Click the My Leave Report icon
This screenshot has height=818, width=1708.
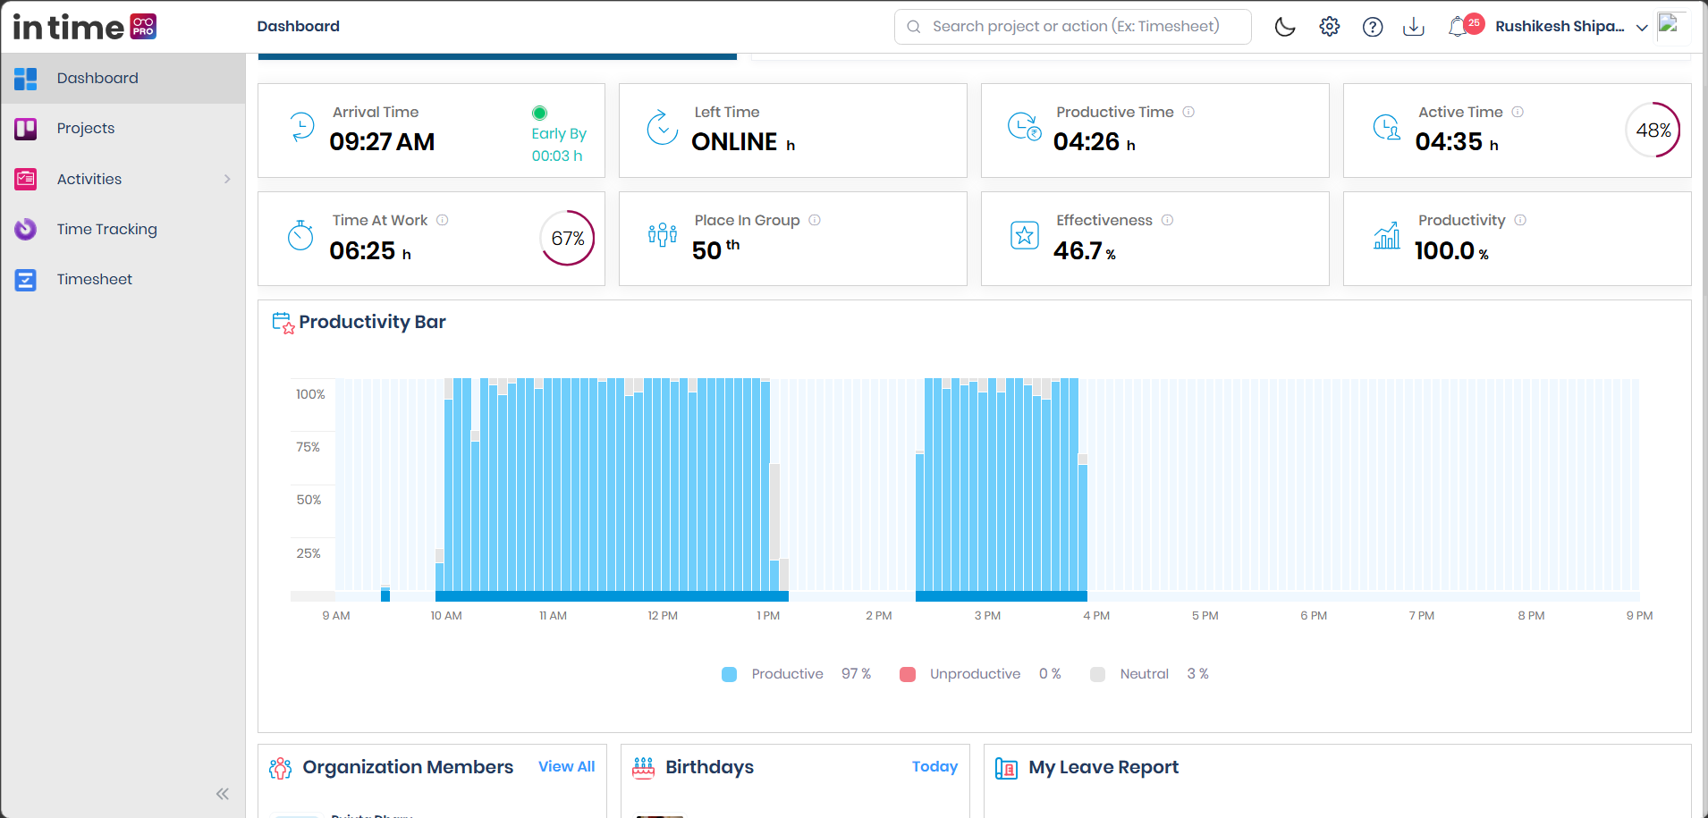point(1007,768)
